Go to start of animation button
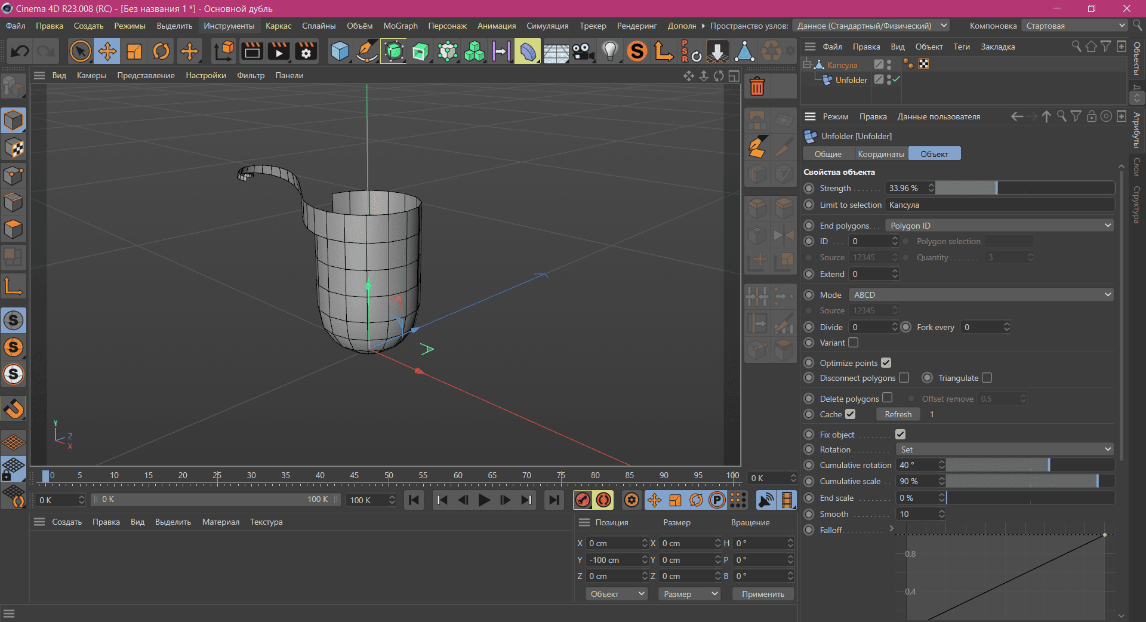 (414, 500)
